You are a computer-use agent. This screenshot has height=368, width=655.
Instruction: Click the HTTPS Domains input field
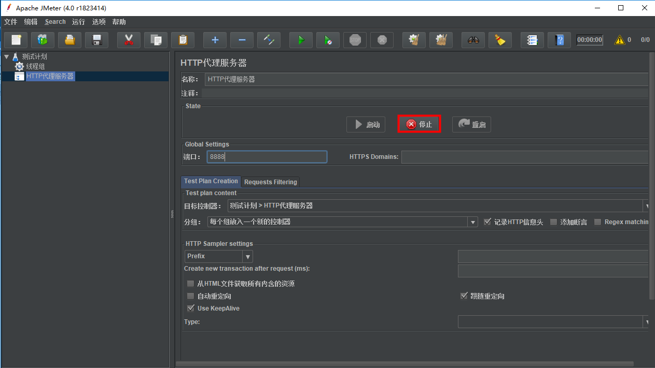[x=525, y=157]
